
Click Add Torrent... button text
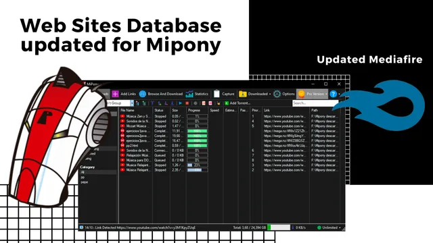coord(240,103)
